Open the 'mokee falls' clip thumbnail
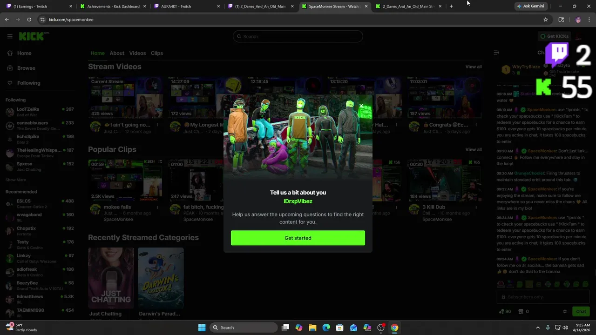This screenshot has width=596, height=335. click(125, 181)
